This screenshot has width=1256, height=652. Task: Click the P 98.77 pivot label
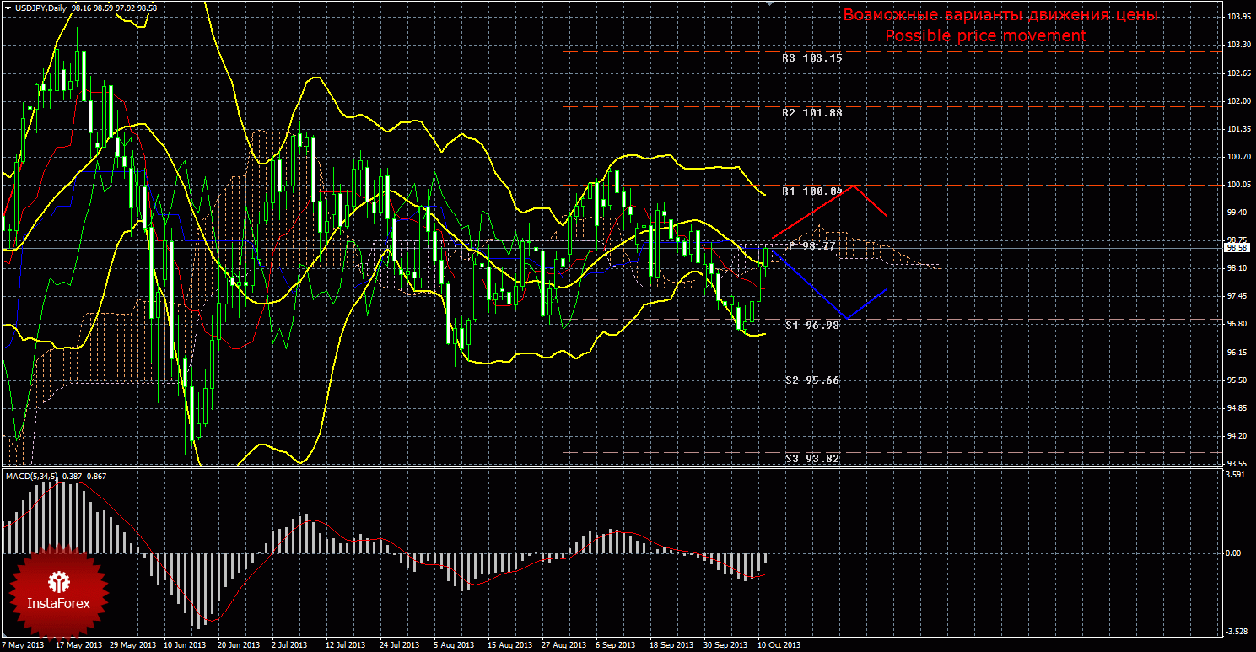[x=811, y=245]
